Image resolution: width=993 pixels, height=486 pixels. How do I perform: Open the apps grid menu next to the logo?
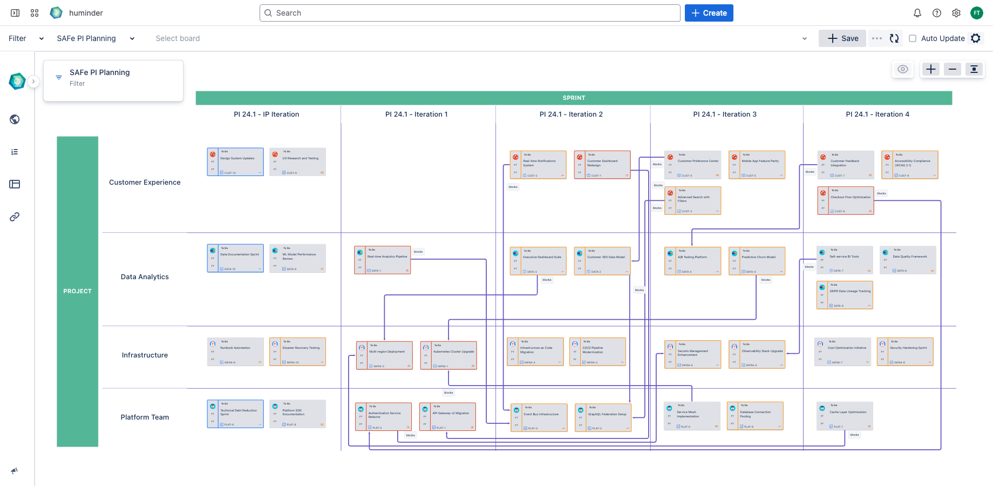click(34, 12)
